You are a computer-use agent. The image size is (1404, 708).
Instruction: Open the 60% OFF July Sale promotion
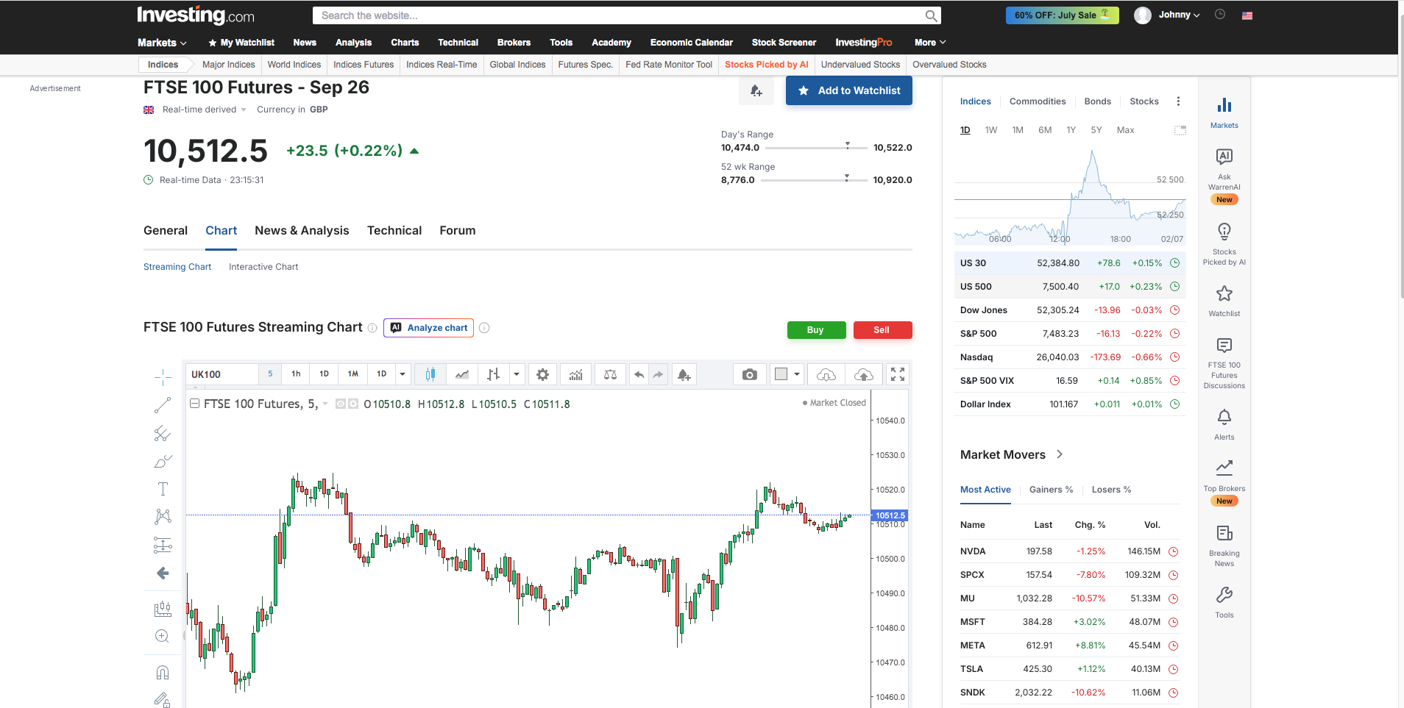[1063, 15]
